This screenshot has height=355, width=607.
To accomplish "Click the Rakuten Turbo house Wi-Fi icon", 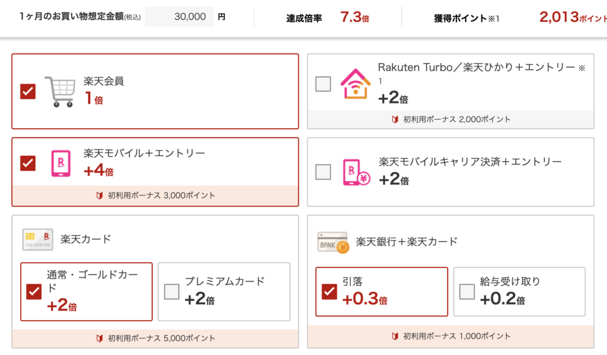I will coord(356,84).
